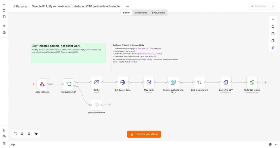This screenshot has height=148, width=280.
Task: Click the plus icon in left sidebar
Action: [4, 4]
